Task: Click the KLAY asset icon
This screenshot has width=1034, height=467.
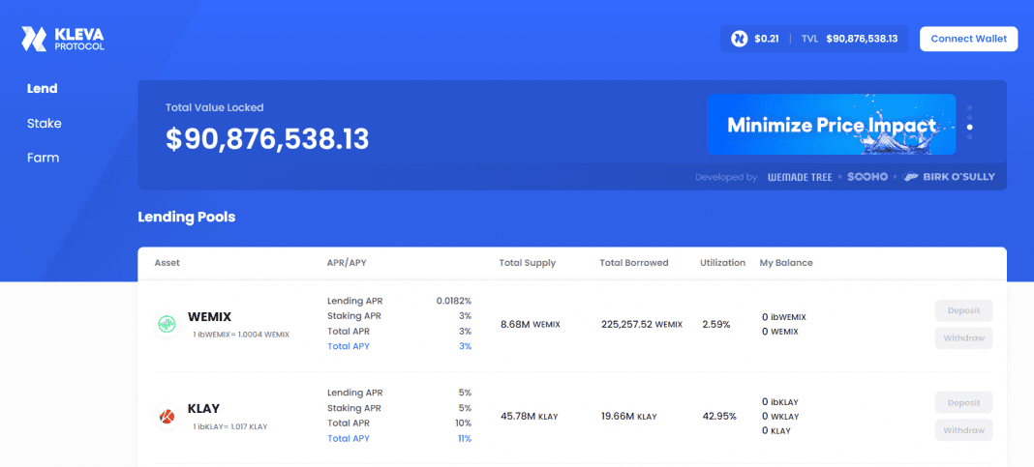Action: [166, 417]
